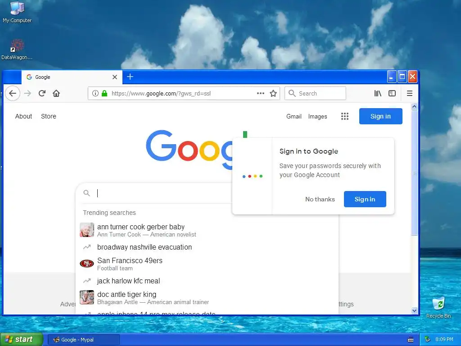Dismiss popup with No thanks
This screenshot has width=461, height=346.
[320, 199]
